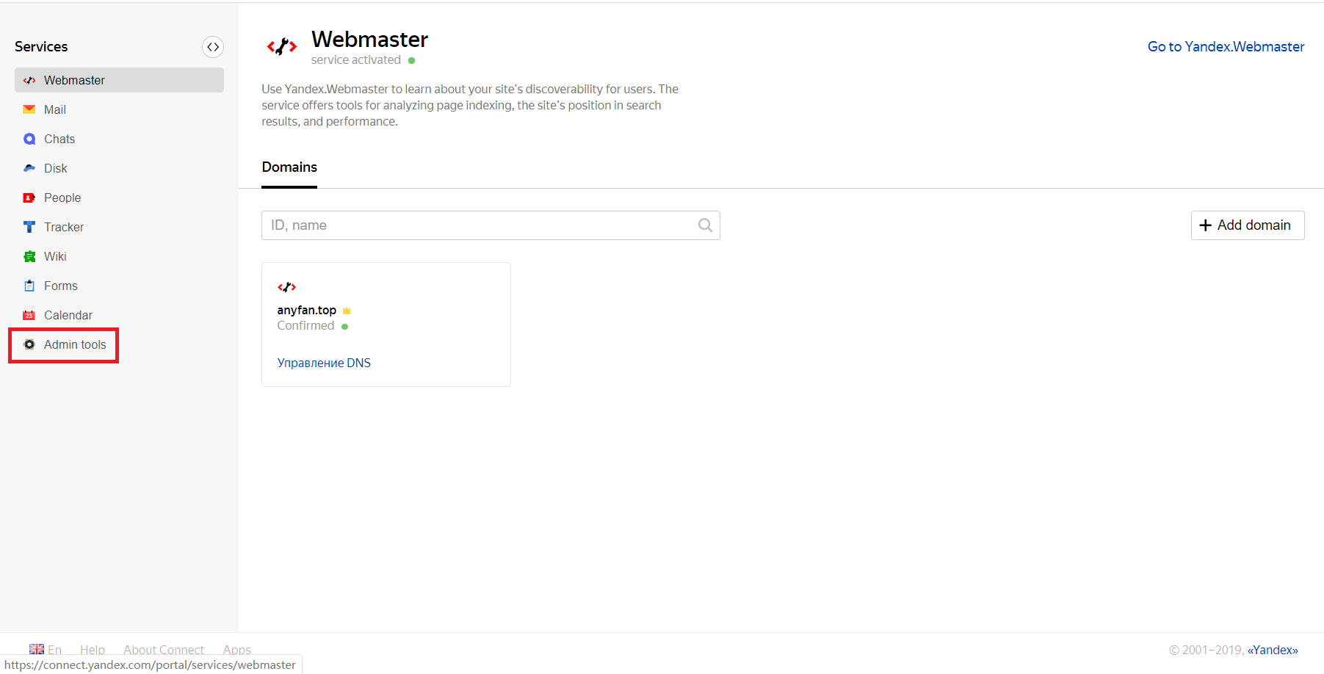1324x674 pixels.
Task: Click the Add domain button
Action: click(1248, 225)
